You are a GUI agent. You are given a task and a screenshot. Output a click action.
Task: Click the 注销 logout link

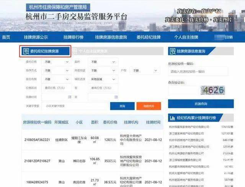(x=229, y=37)
